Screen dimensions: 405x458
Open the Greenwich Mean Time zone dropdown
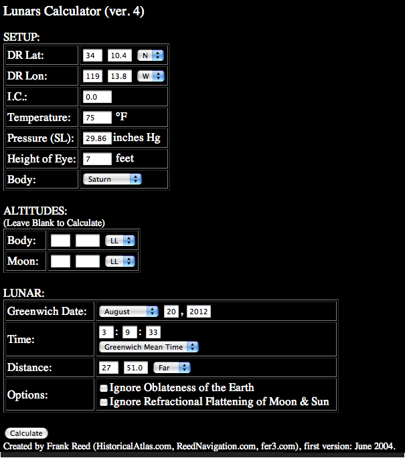(149, 347)
